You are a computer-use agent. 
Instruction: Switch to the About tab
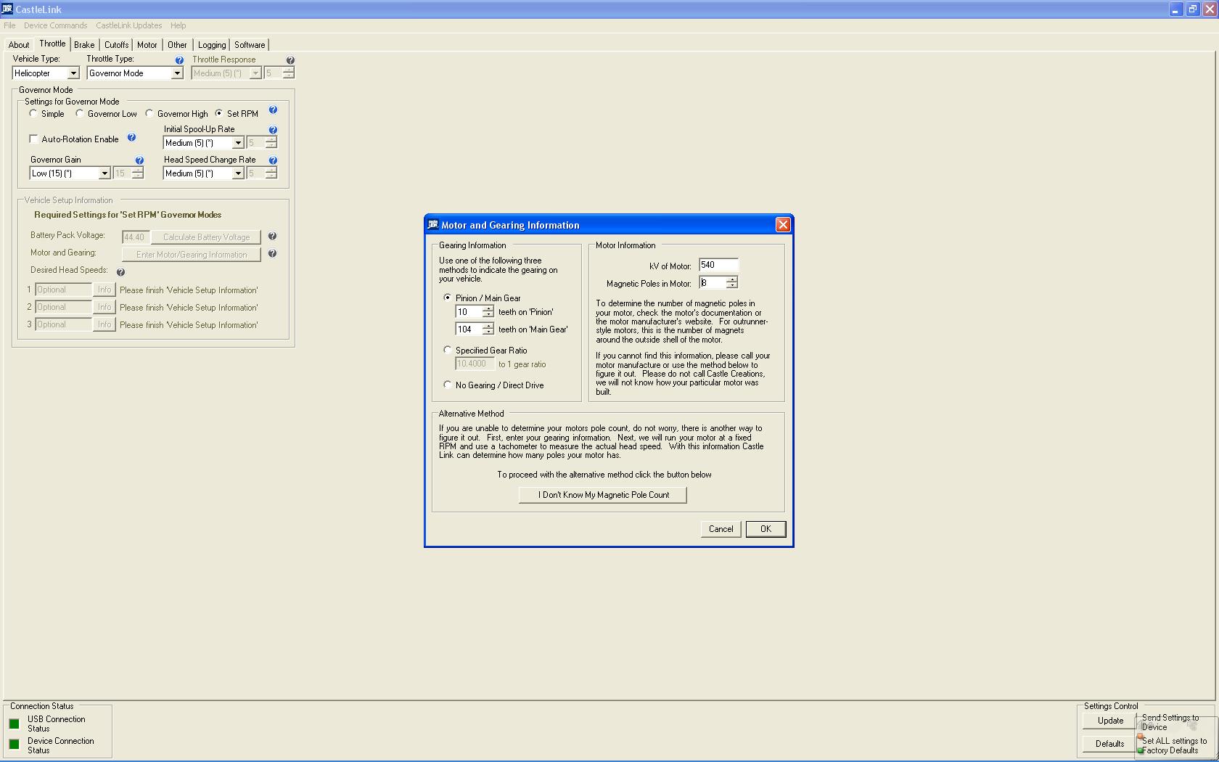(19, 45)
